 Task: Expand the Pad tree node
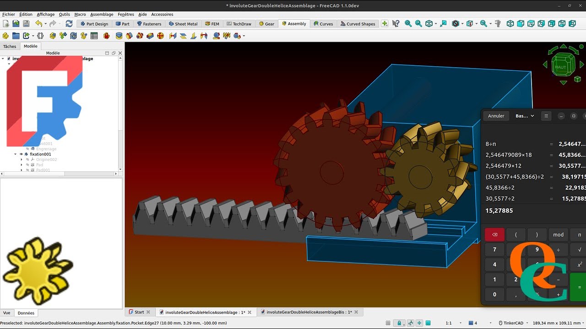pyautogui.click(x=22, y=165)
